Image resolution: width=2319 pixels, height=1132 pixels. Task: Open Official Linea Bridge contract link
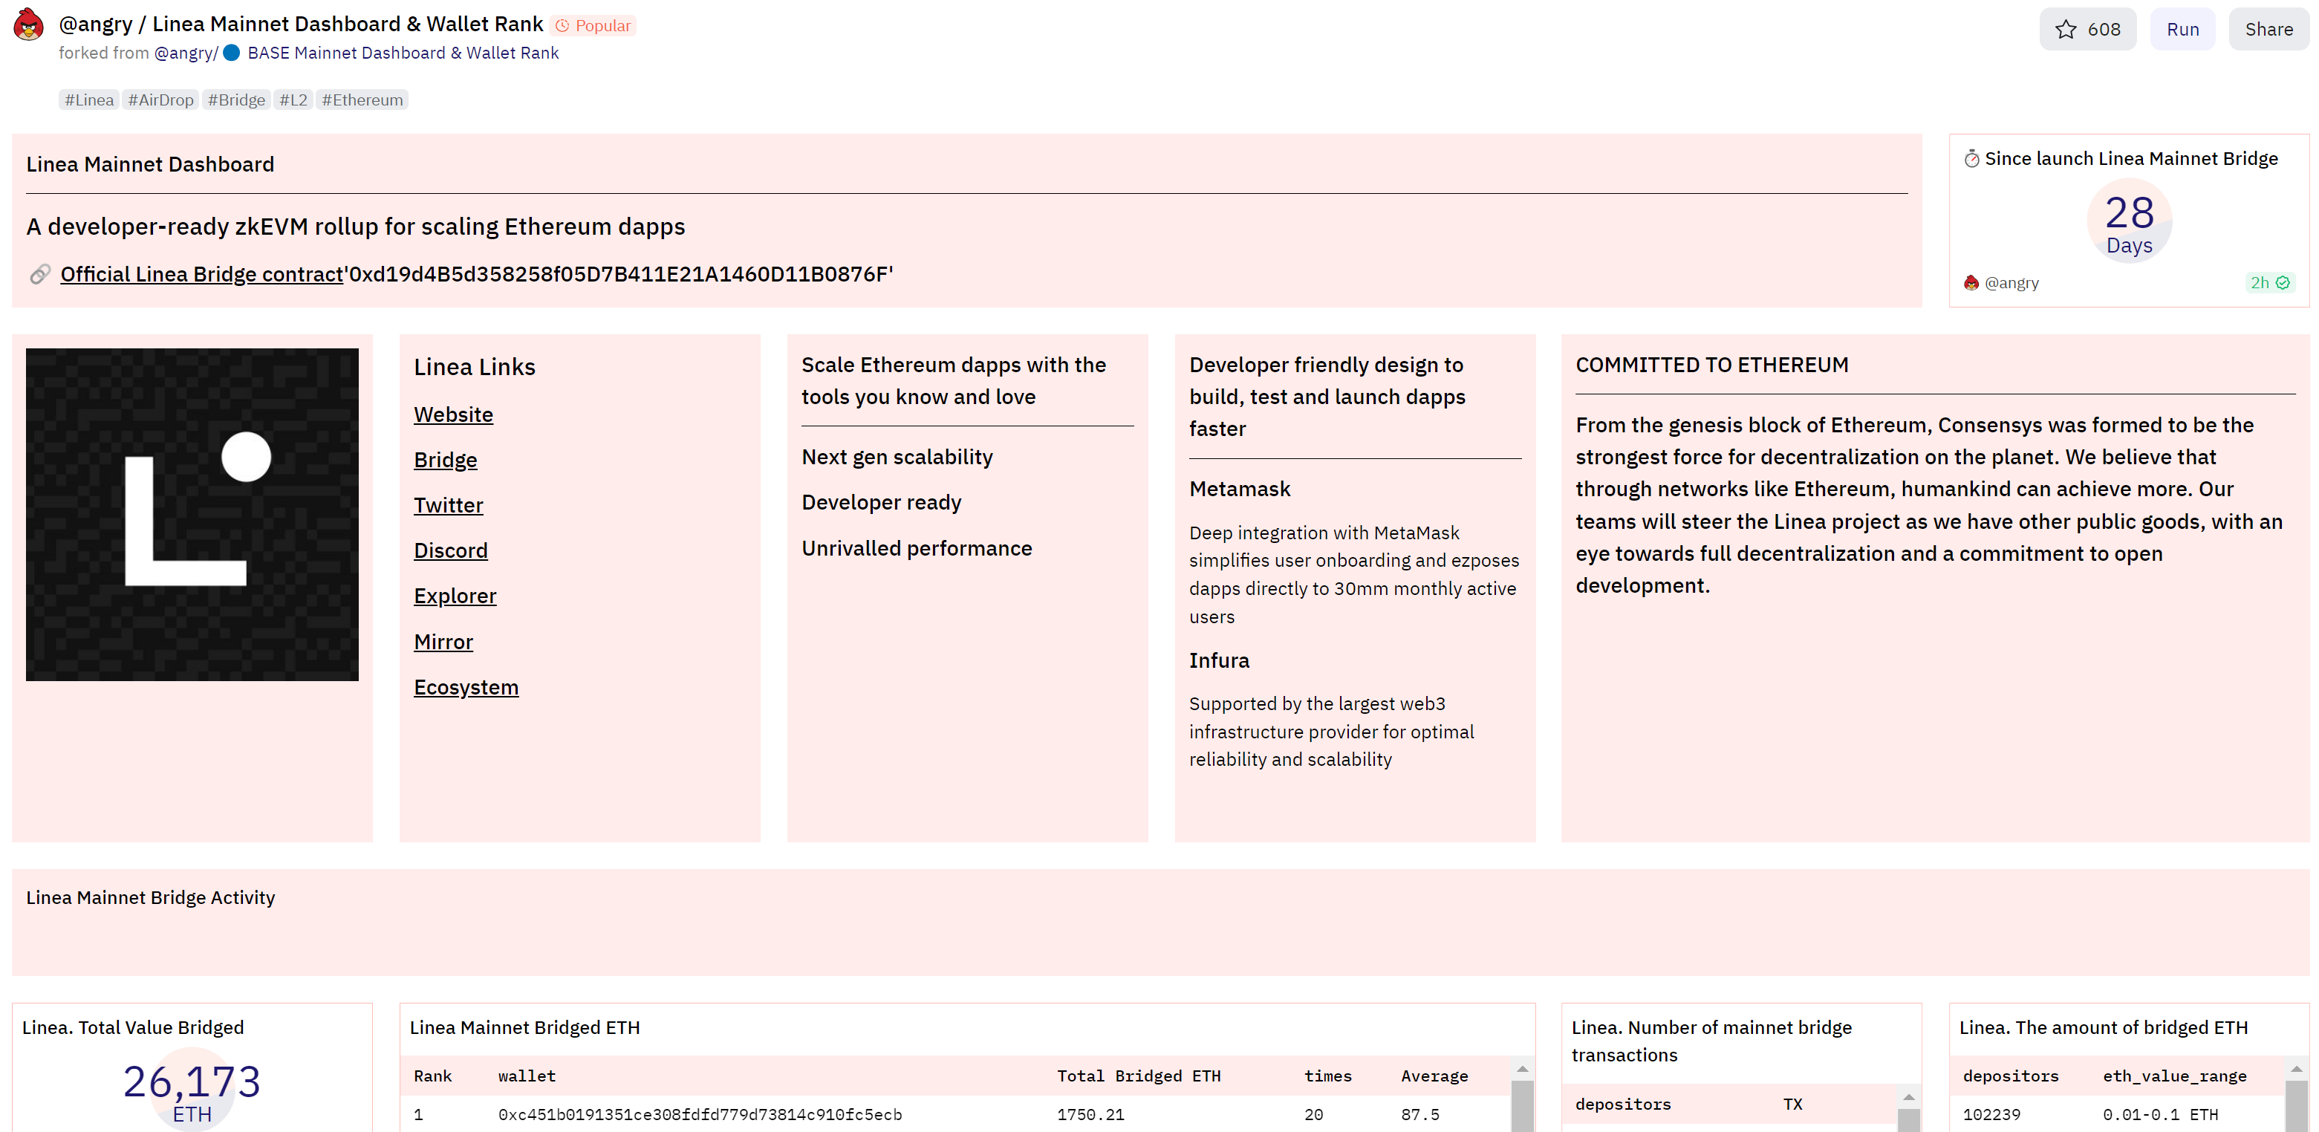tap(201, 274)
